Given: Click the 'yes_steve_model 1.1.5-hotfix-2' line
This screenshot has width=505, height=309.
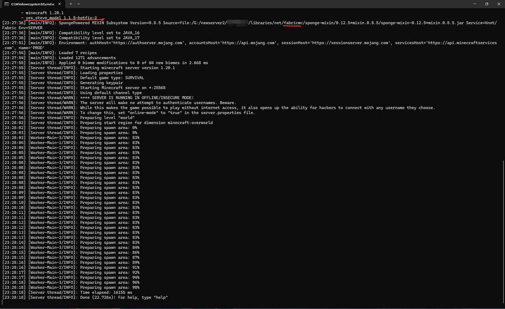Looking at the screenshot, I should [x=59, y=18].
